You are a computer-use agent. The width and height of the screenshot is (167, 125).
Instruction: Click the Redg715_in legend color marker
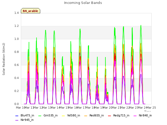[x=110, y=116]
